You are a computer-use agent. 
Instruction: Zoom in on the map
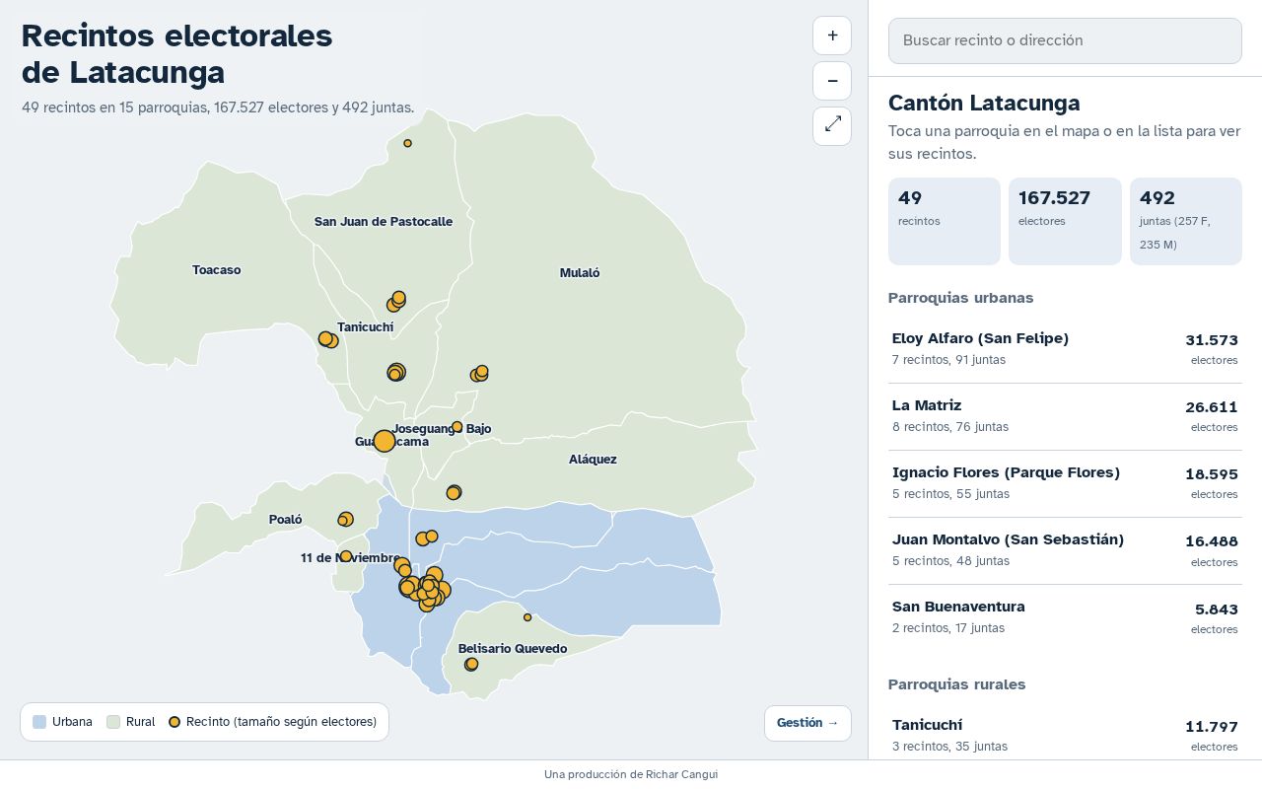(x=832, y=36)
